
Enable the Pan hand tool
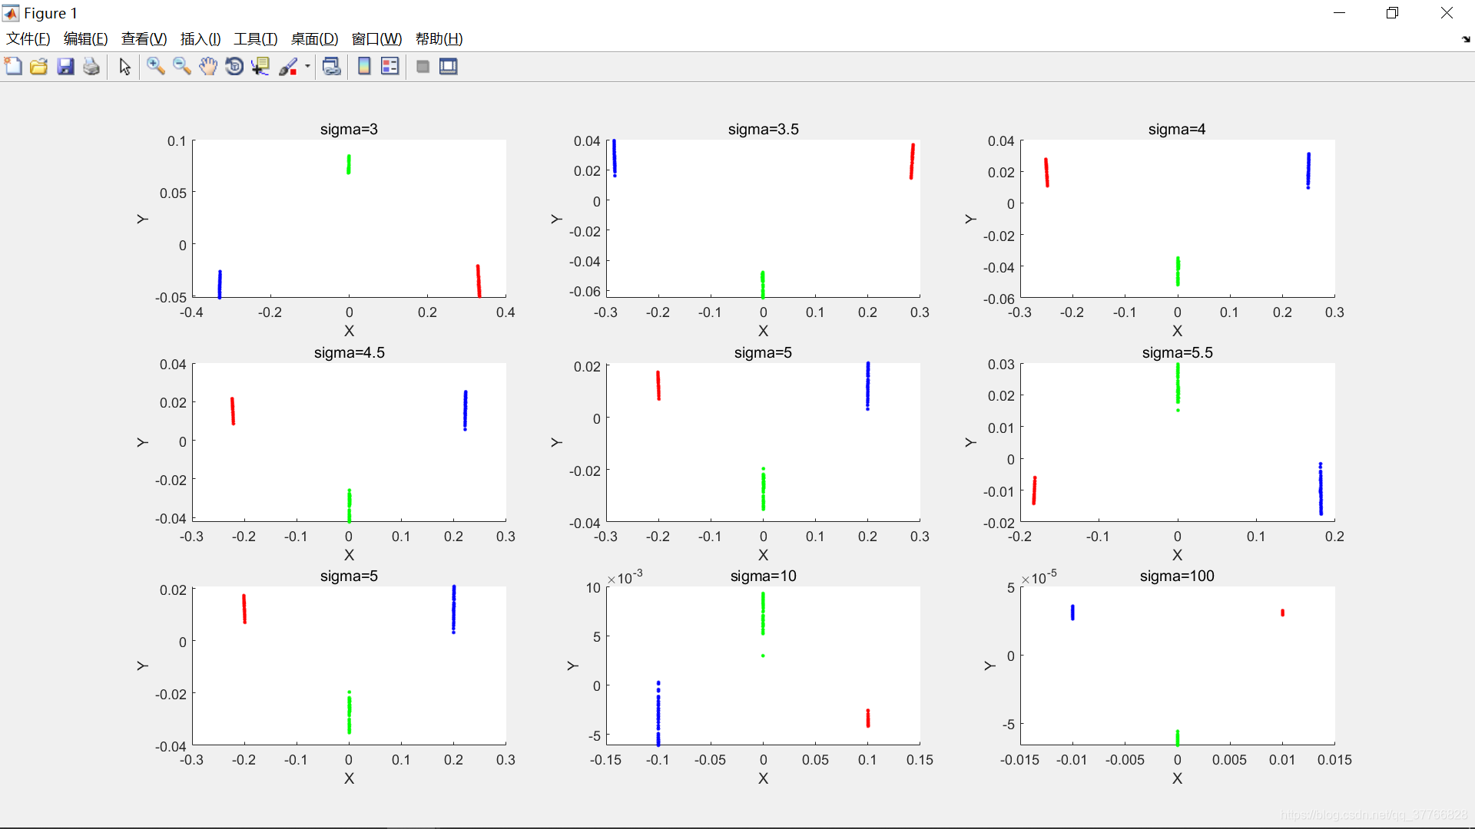[x=208, y=67]
